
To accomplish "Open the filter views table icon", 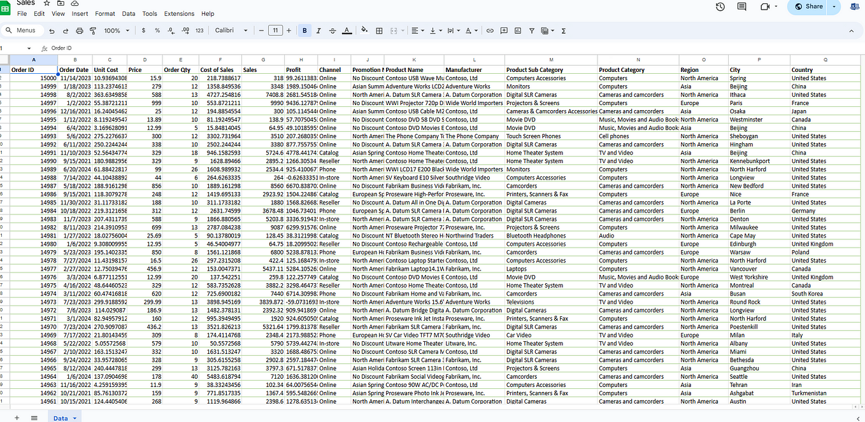I will point(547,31).
